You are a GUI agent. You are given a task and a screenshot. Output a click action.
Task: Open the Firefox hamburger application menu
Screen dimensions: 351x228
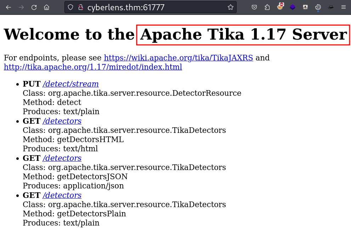[x=343, y=7]
